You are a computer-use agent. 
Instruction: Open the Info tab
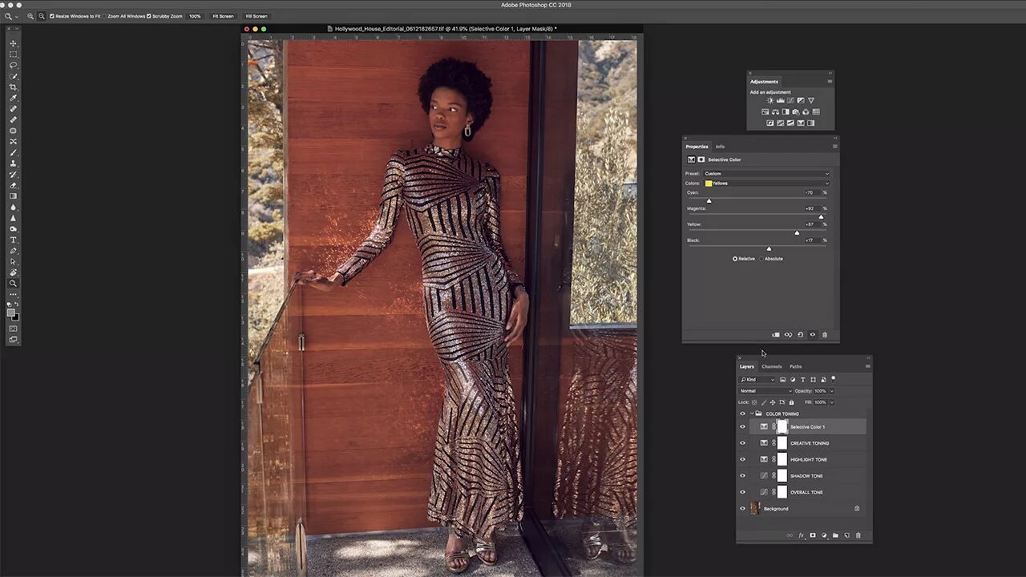click(720, 147)
